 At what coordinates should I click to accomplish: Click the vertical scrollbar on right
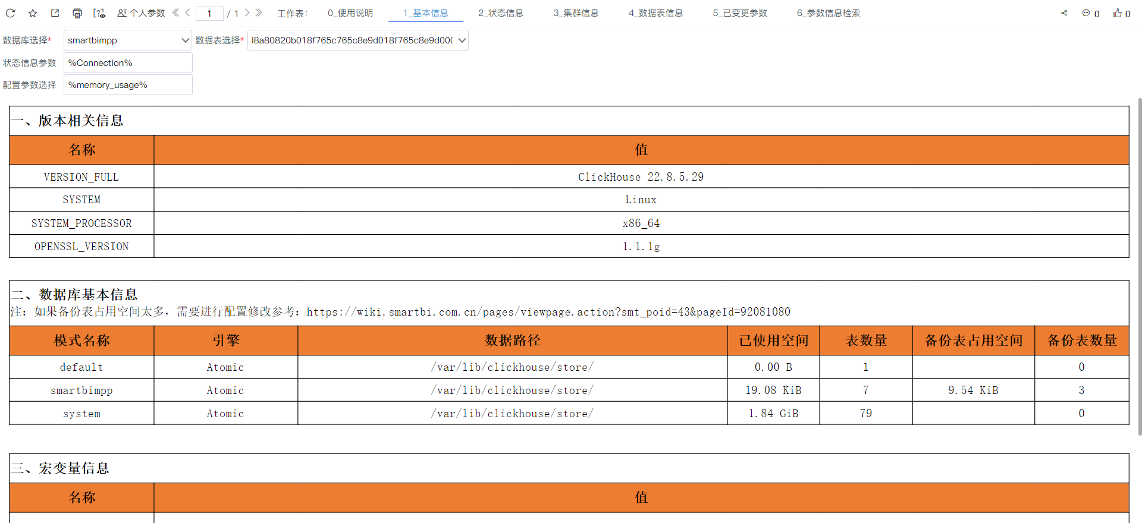click(1139, 266)
